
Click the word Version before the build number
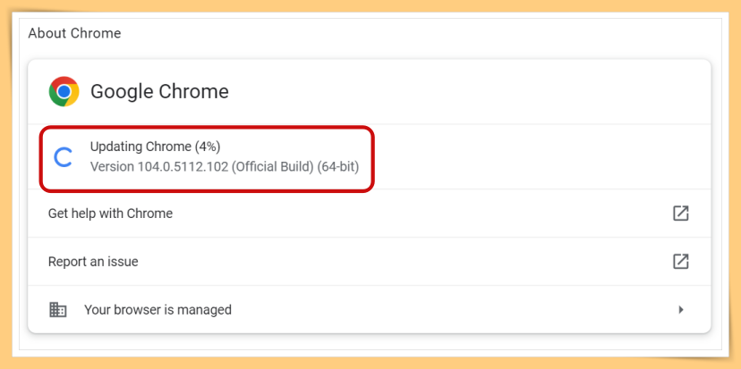pyautogui.click(x=112, y=167)
